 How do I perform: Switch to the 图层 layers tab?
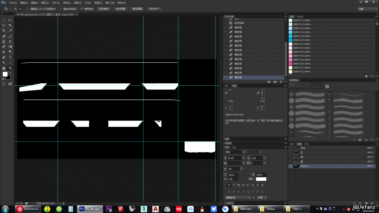click(x=292, y=144)
